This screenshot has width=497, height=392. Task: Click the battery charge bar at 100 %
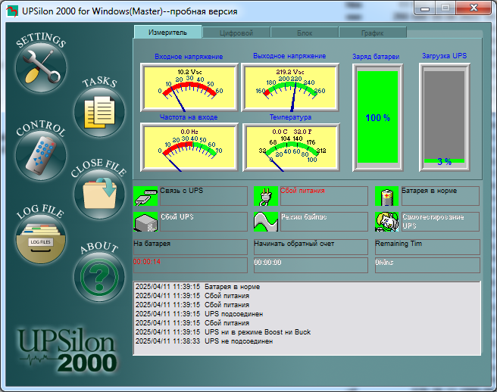[377, 117]
